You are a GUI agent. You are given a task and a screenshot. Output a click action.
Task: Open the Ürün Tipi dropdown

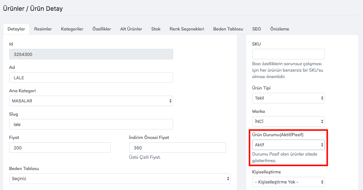288,98
